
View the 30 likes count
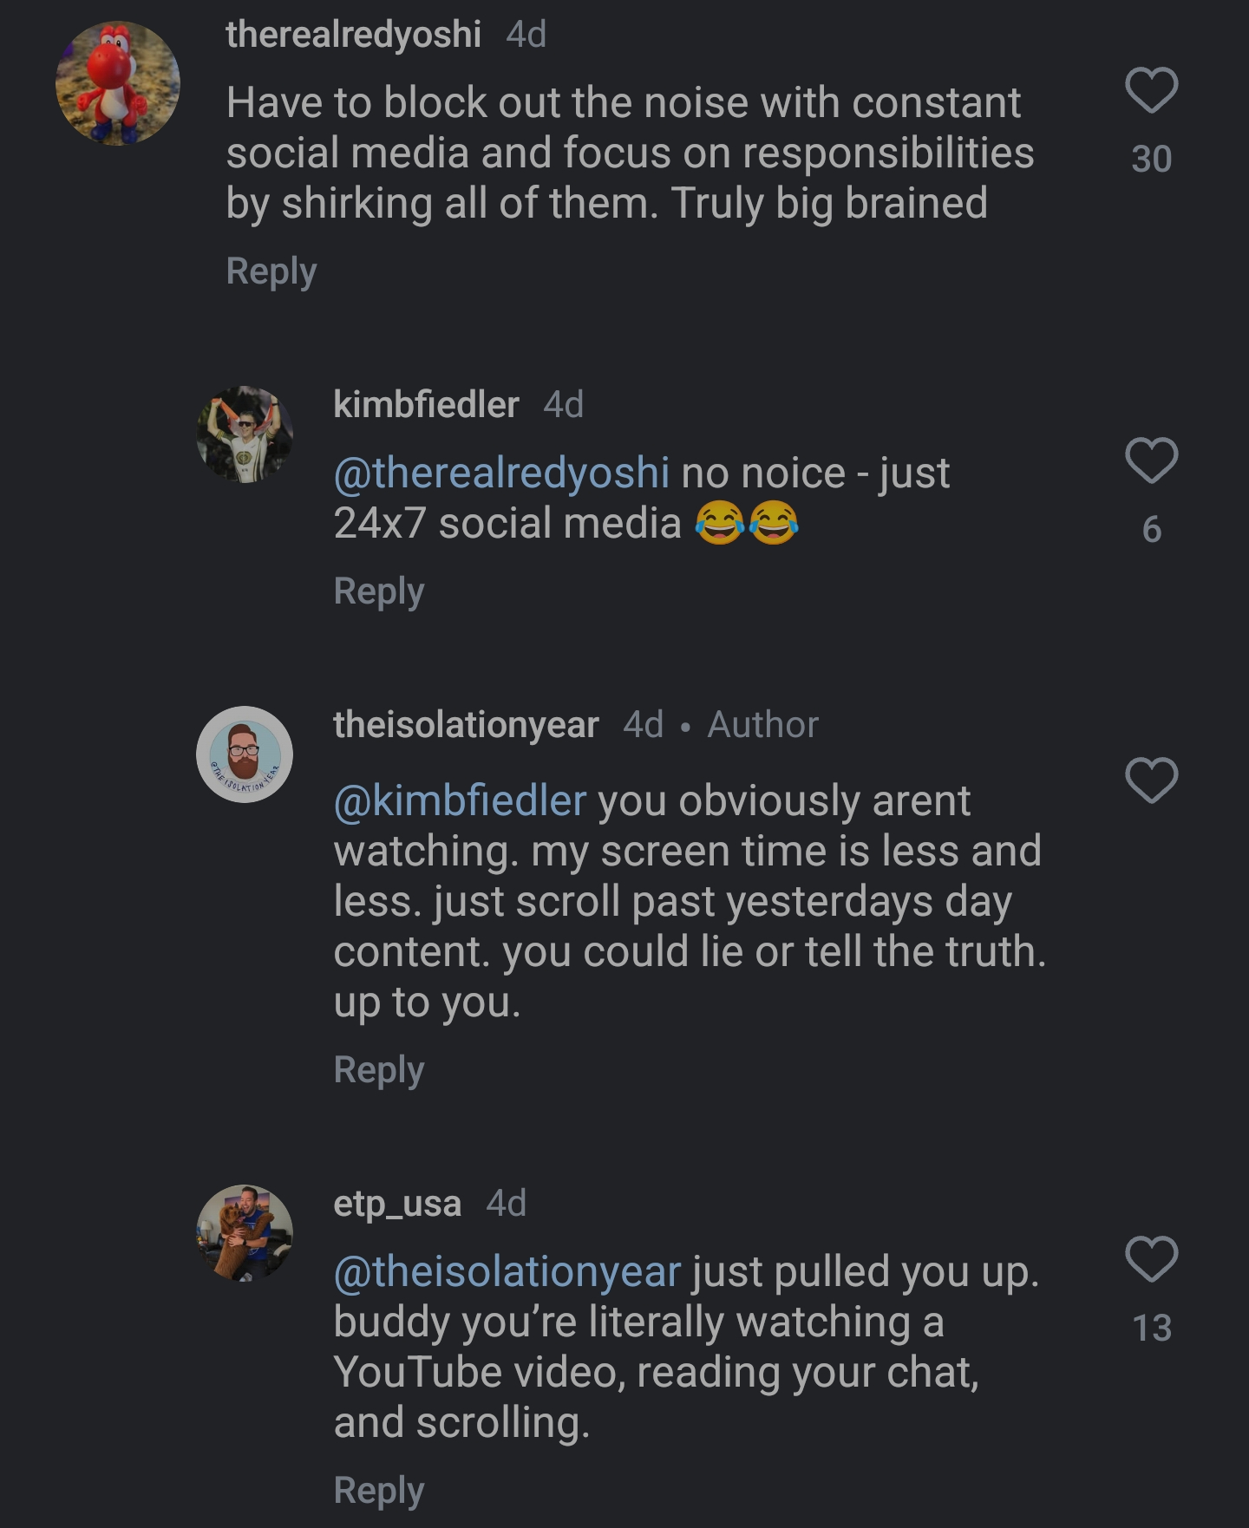1151,160
